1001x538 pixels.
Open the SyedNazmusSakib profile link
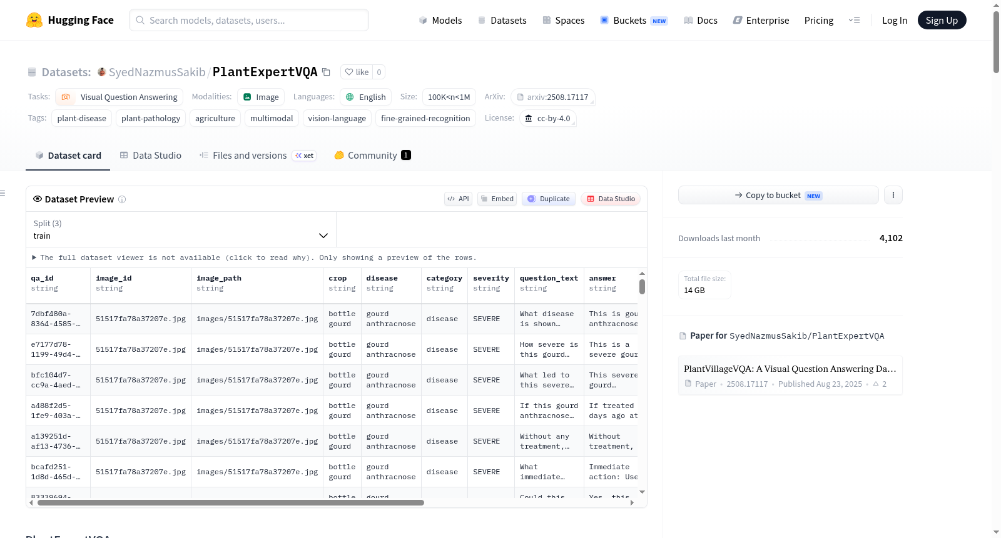tap(157, 72)
